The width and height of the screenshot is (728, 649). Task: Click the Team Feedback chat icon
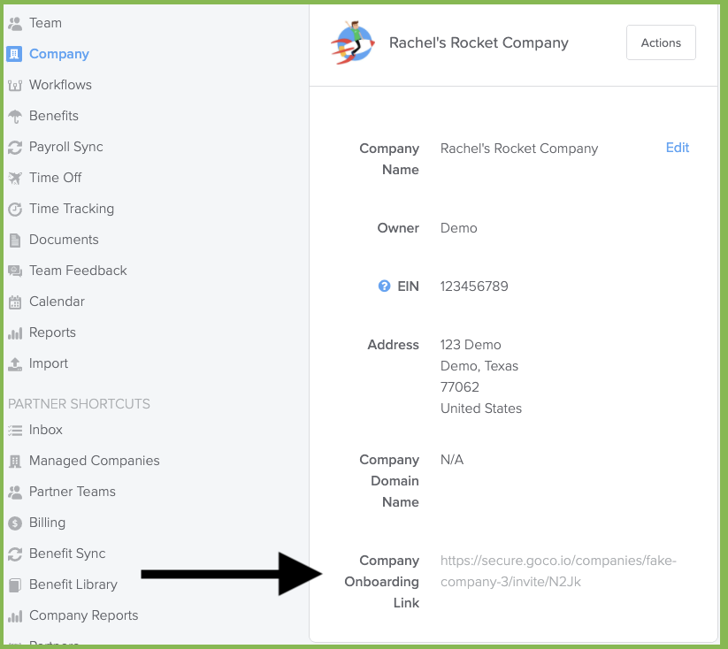pyautogui.click(x=15, y=271)
